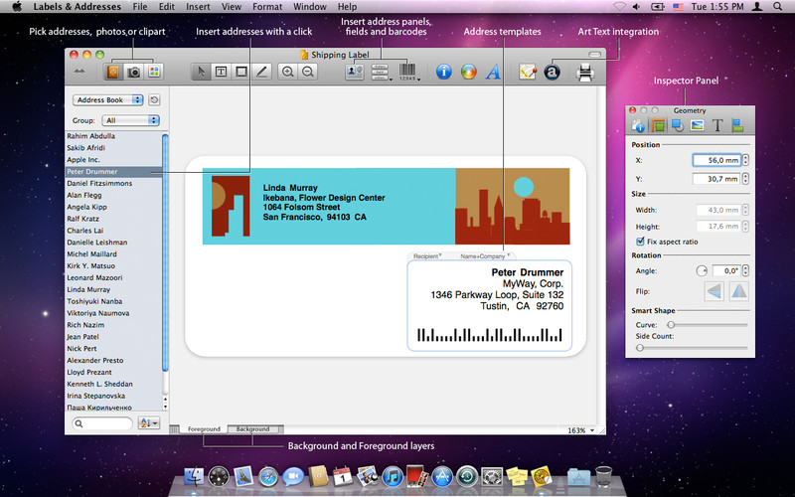Screen dimensions: 795x497
Task: Select Apple Inc. in contact list
Action: [x=113, y=160]
